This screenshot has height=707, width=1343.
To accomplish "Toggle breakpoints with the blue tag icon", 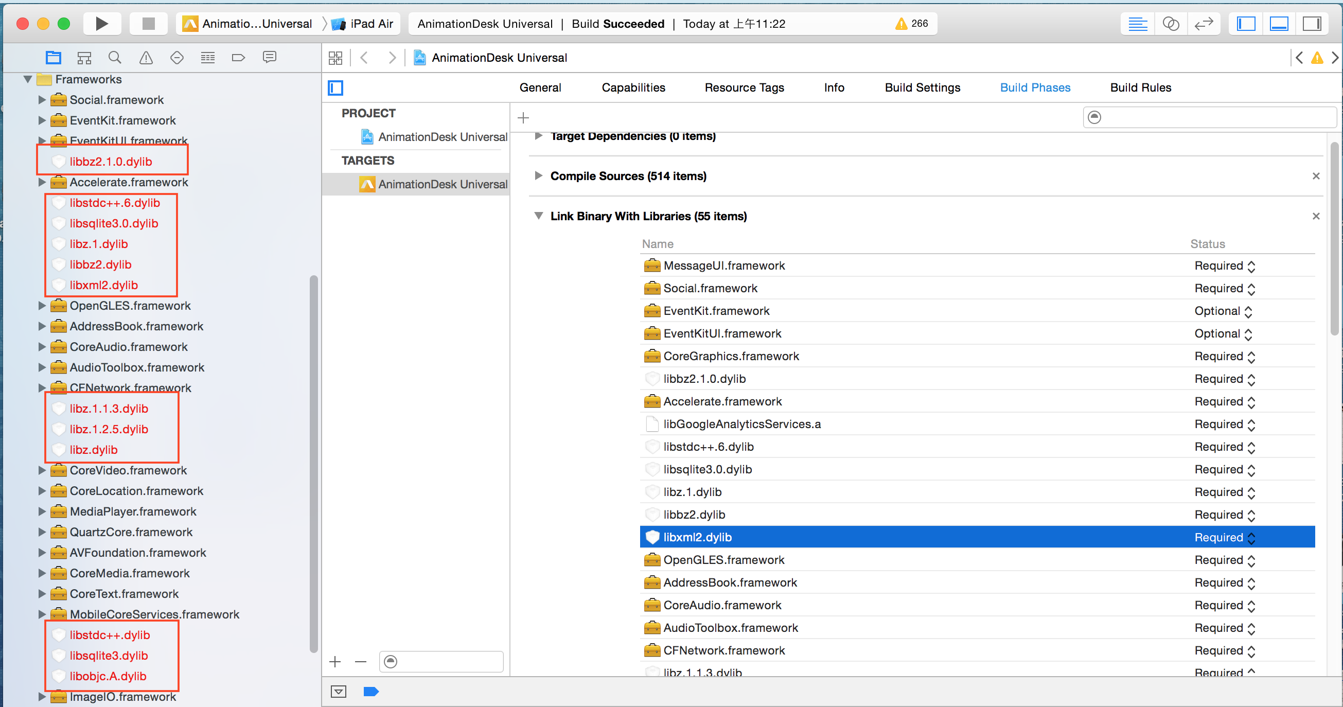I will (x=370, y=692).
